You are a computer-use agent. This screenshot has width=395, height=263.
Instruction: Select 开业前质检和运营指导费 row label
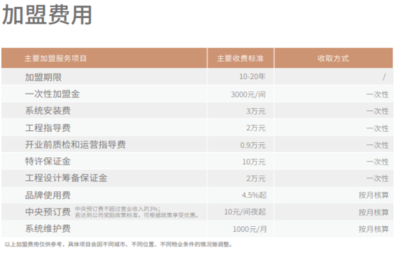[74, 145]
